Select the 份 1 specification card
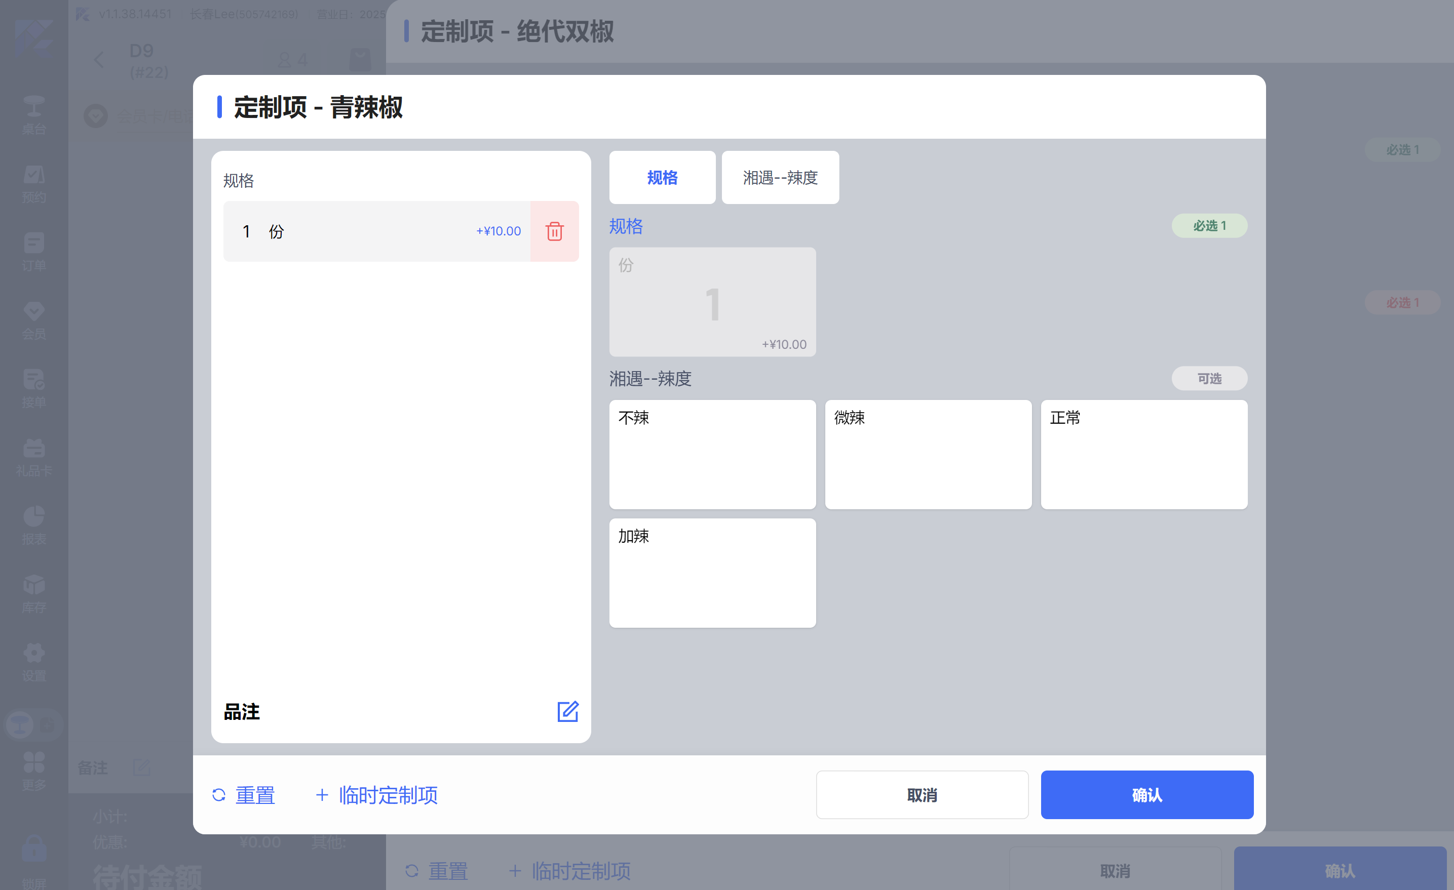Image resolution: width=1454 pixels, height=890 pixels. [712, 301]
